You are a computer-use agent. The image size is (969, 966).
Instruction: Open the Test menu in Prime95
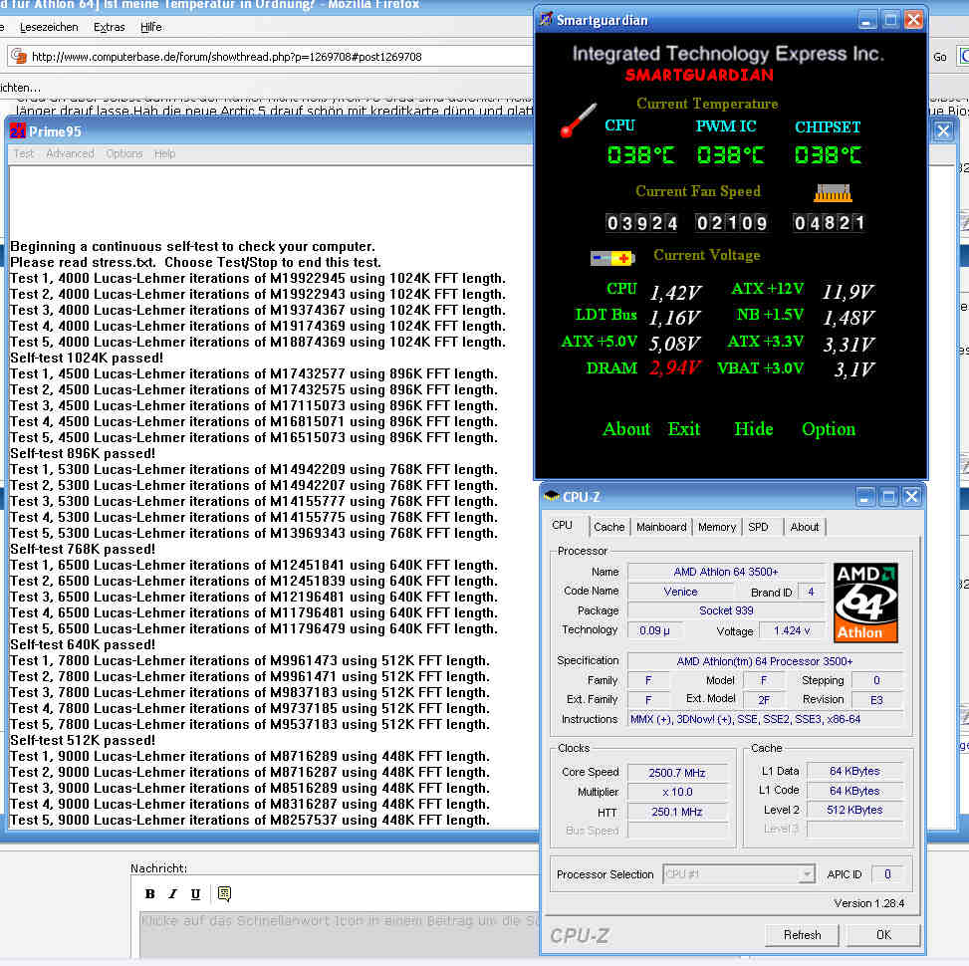(x=24, y=153)
